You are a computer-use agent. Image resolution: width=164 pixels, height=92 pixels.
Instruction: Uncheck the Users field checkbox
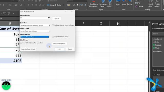tap(154, 48)
